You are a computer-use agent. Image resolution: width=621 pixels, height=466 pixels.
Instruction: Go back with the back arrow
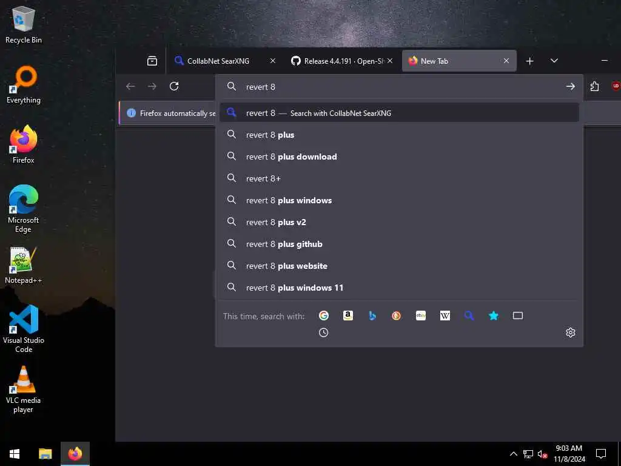tap(130, 86)
